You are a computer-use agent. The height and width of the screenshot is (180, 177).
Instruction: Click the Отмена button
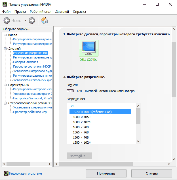pyautogui.click(x=152, y=173)
